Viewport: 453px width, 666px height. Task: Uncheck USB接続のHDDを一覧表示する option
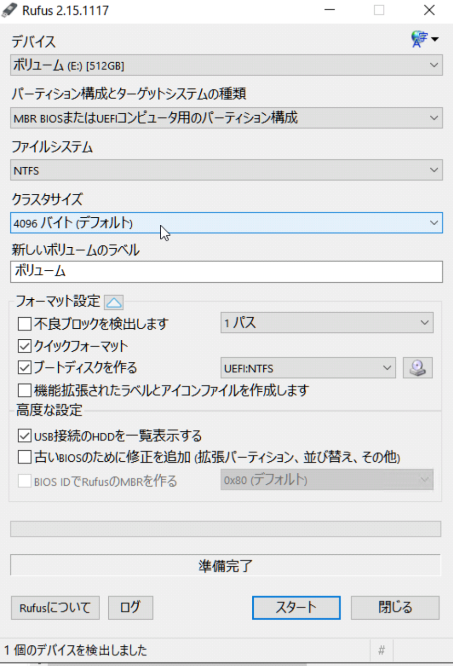point(25,436)
